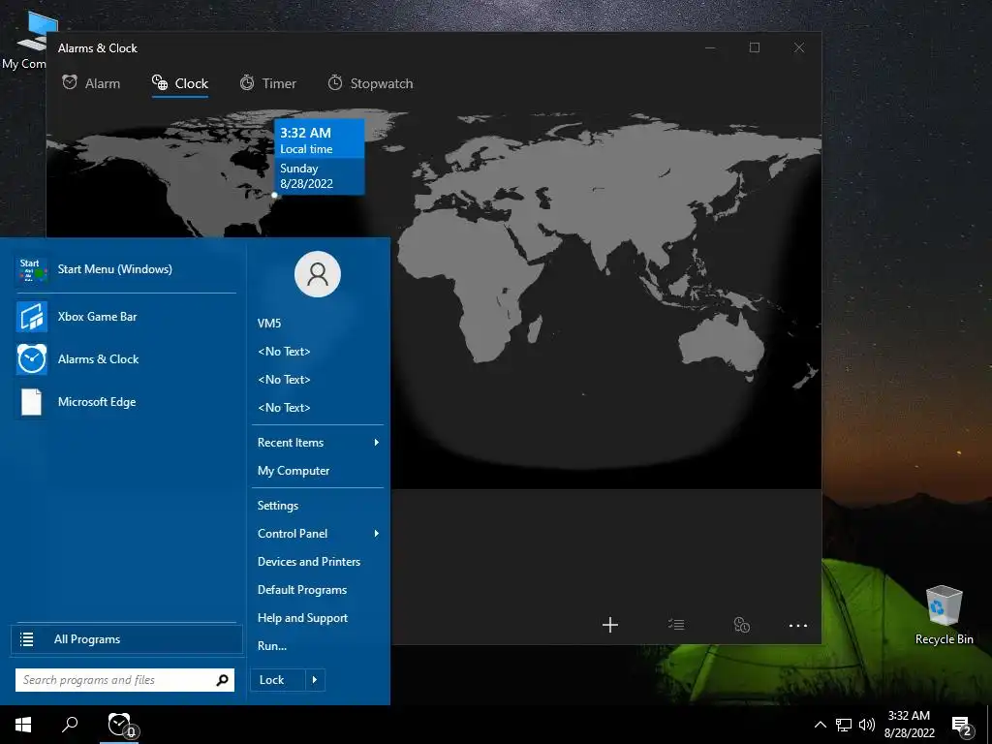
Task: Open the Timer tab
Action: [x=267, y=83]
